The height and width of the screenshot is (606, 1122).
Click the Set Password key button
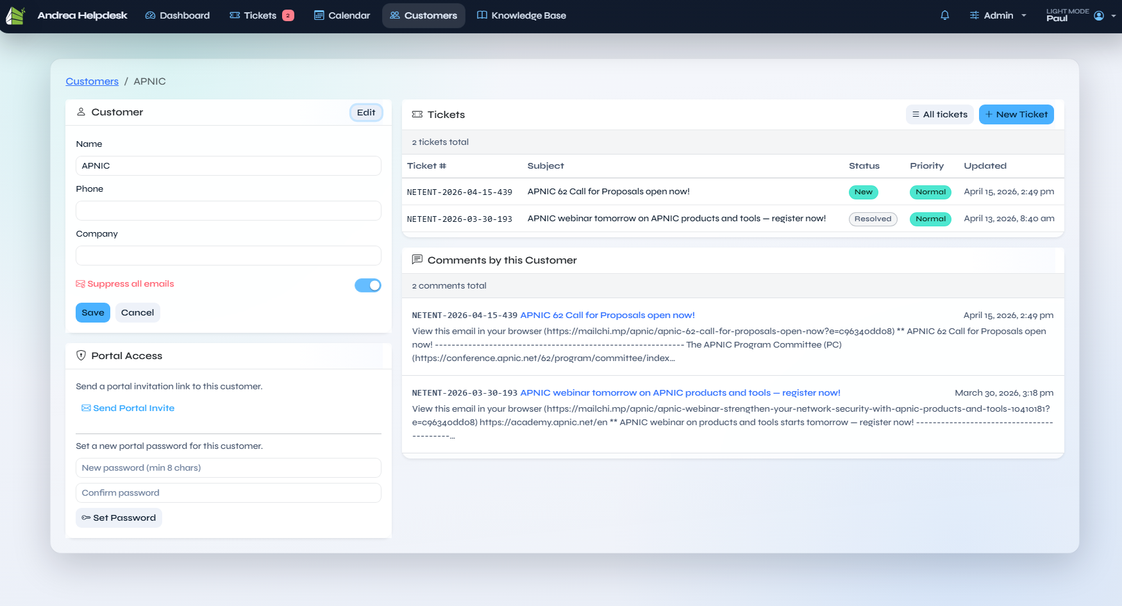click(x=119, y=518)
